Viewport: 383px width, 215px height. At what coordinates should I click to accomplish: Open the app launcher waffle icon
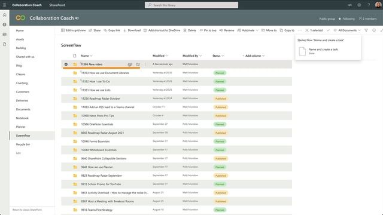(4, 5)
